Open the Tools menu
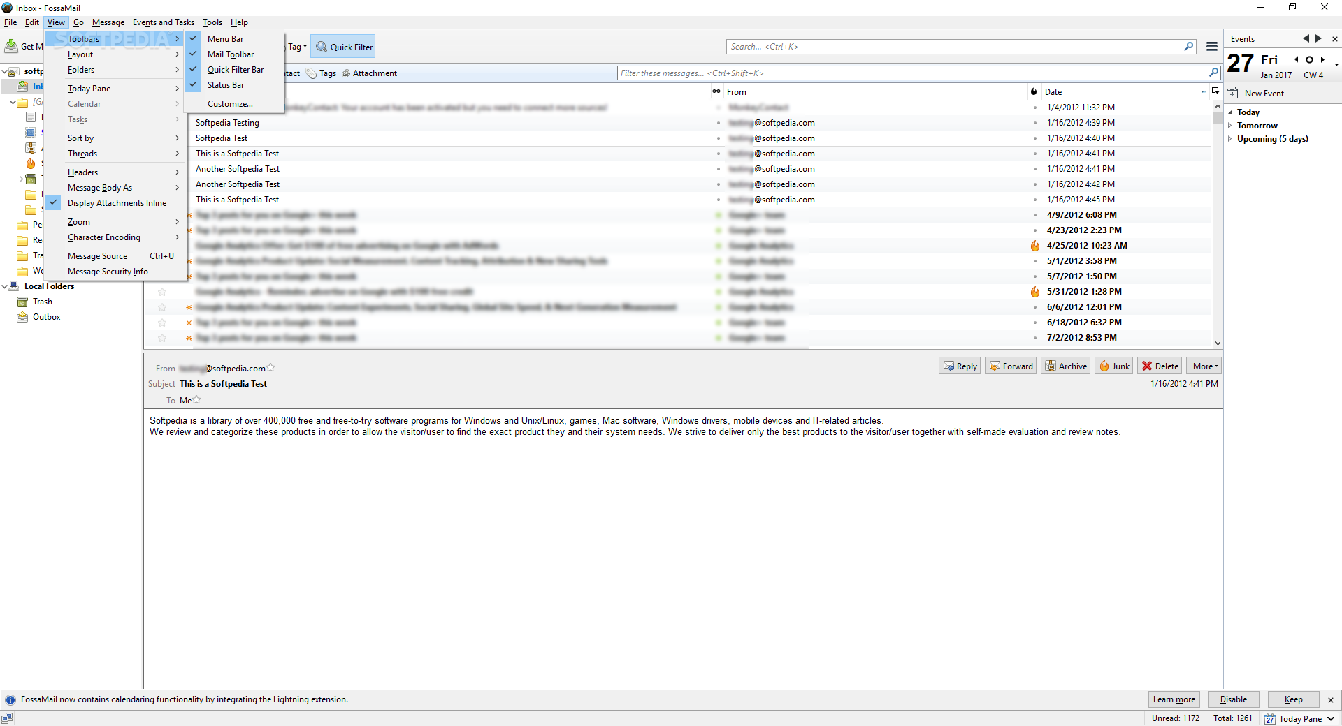The image size is (1342, 726). [x=212, y=22]
